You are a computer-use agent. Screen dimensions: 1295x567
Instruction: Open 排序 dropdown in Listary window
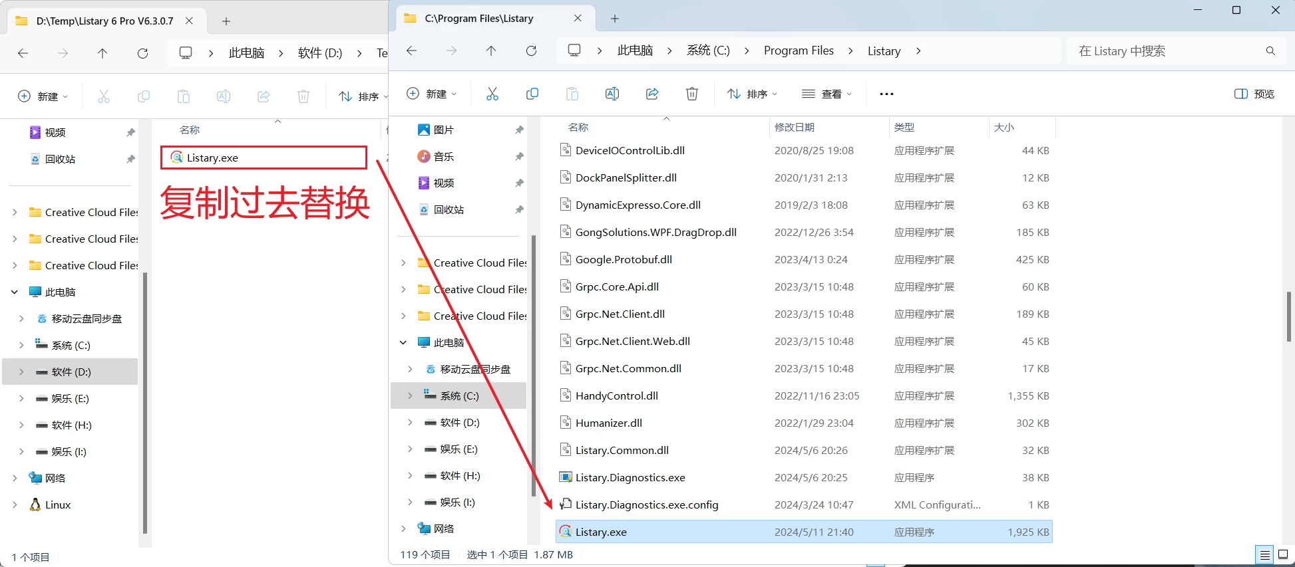coord(753,94)
